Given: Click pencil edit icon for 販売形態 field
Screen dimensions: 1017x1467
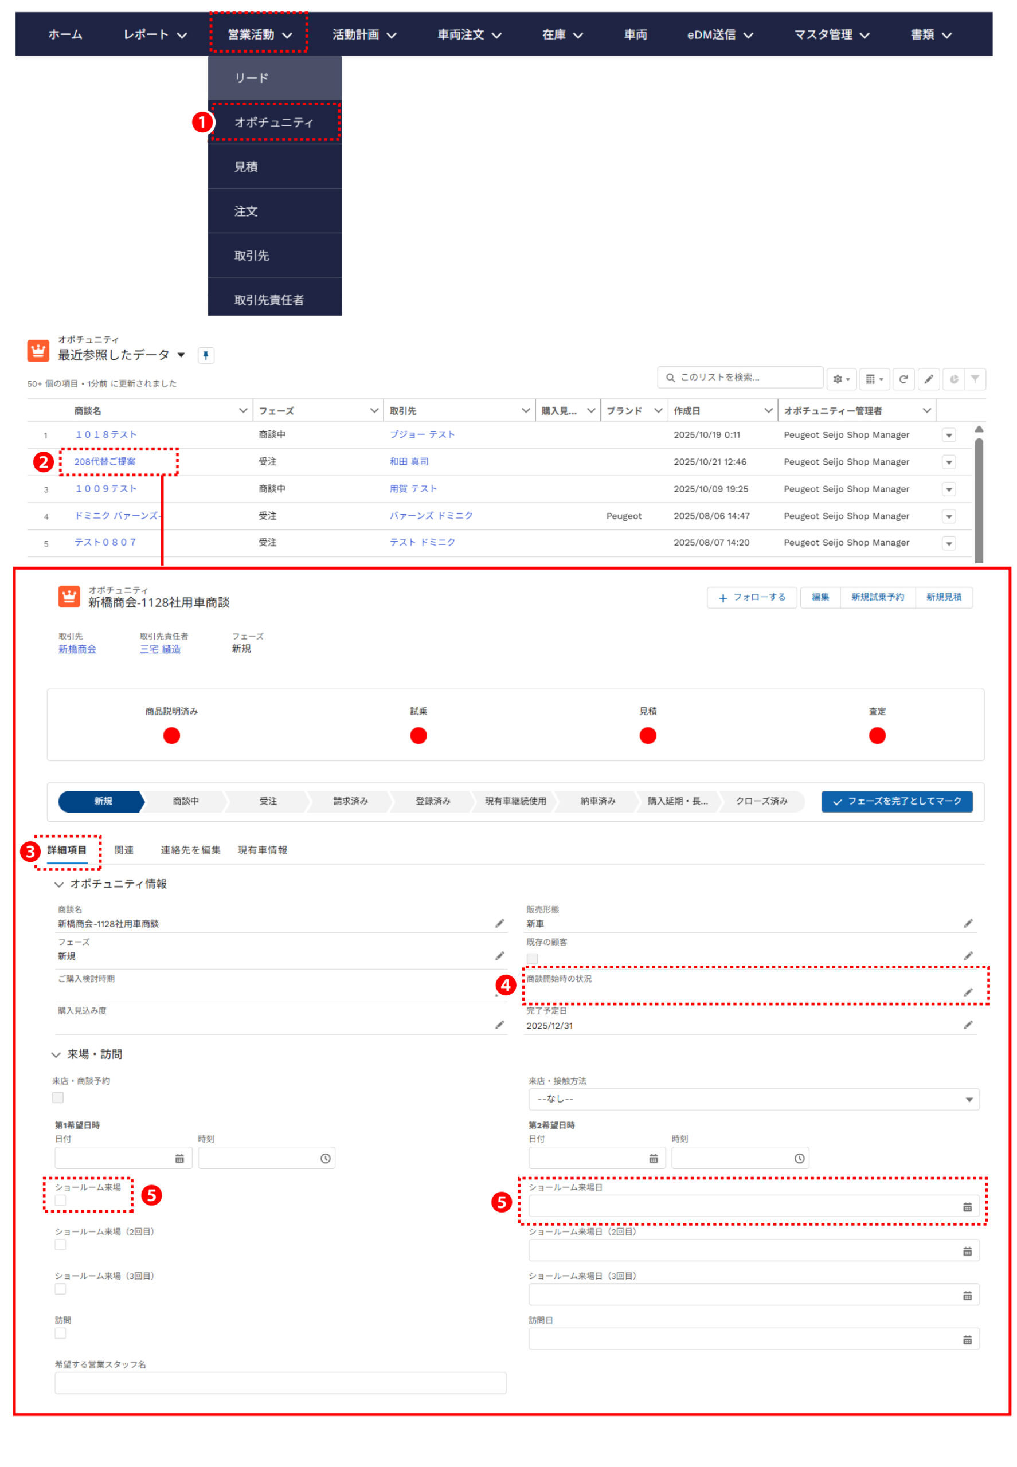Looking at the screenshot, I should point(967,923).
